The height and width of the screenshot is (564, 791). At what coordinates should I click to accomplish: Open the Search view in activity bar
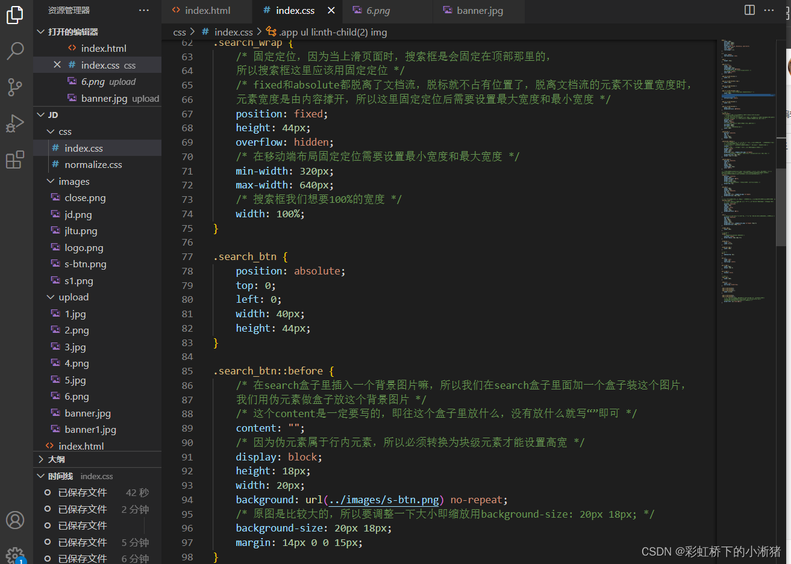(15, 51)
